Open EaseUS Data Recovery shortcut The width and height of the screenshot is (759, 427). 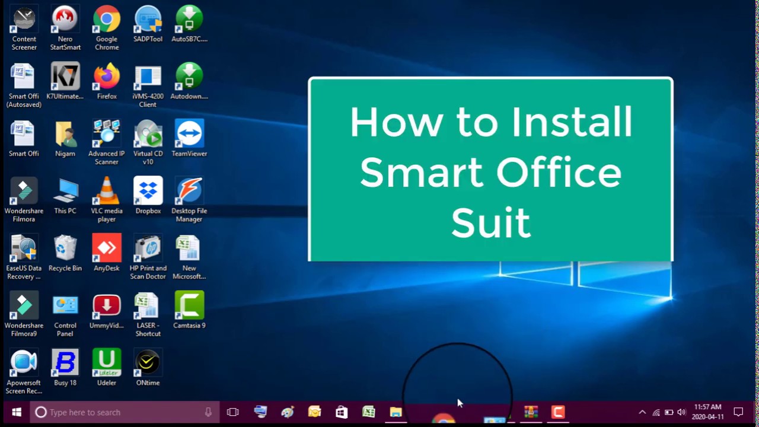coord(24,257)
